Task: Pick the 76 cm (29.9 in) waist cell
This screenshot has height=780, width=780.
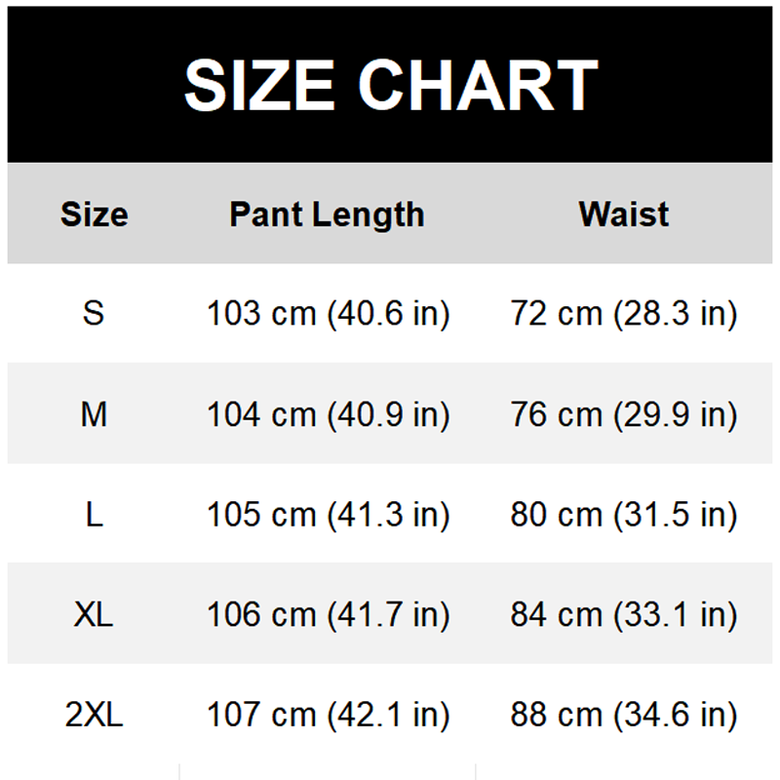Action: (624, 415)
